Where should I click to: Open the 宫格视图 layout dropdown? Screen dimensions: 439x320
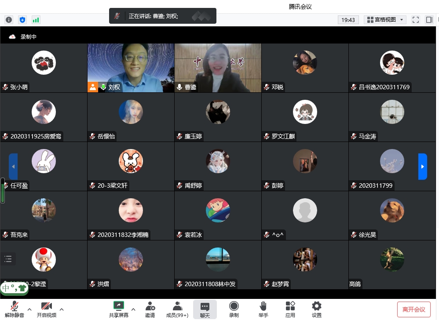tap(385, 20)
